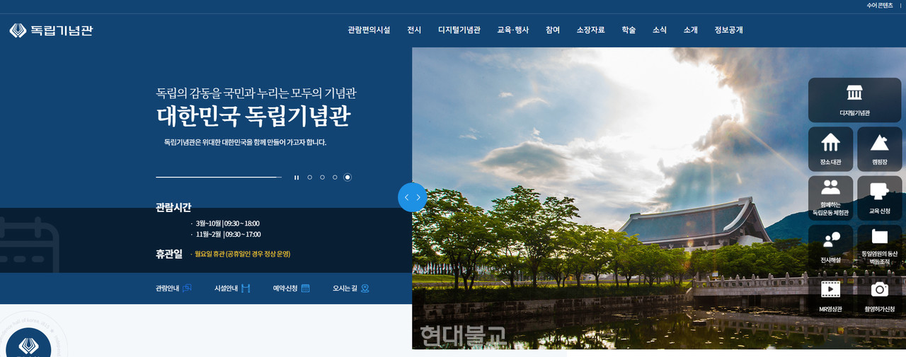Screen dimensions: 906x357
Task: Go to 시설안내 link
Action: [233, 288]
